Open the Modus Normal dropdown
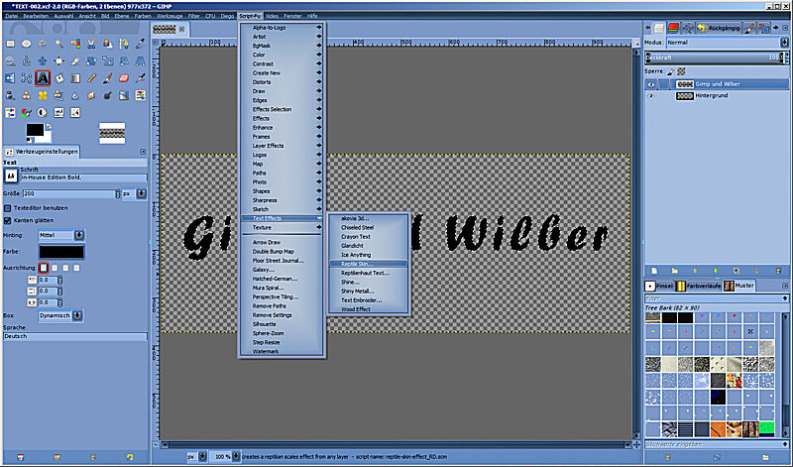 click(x=728, y=43)
